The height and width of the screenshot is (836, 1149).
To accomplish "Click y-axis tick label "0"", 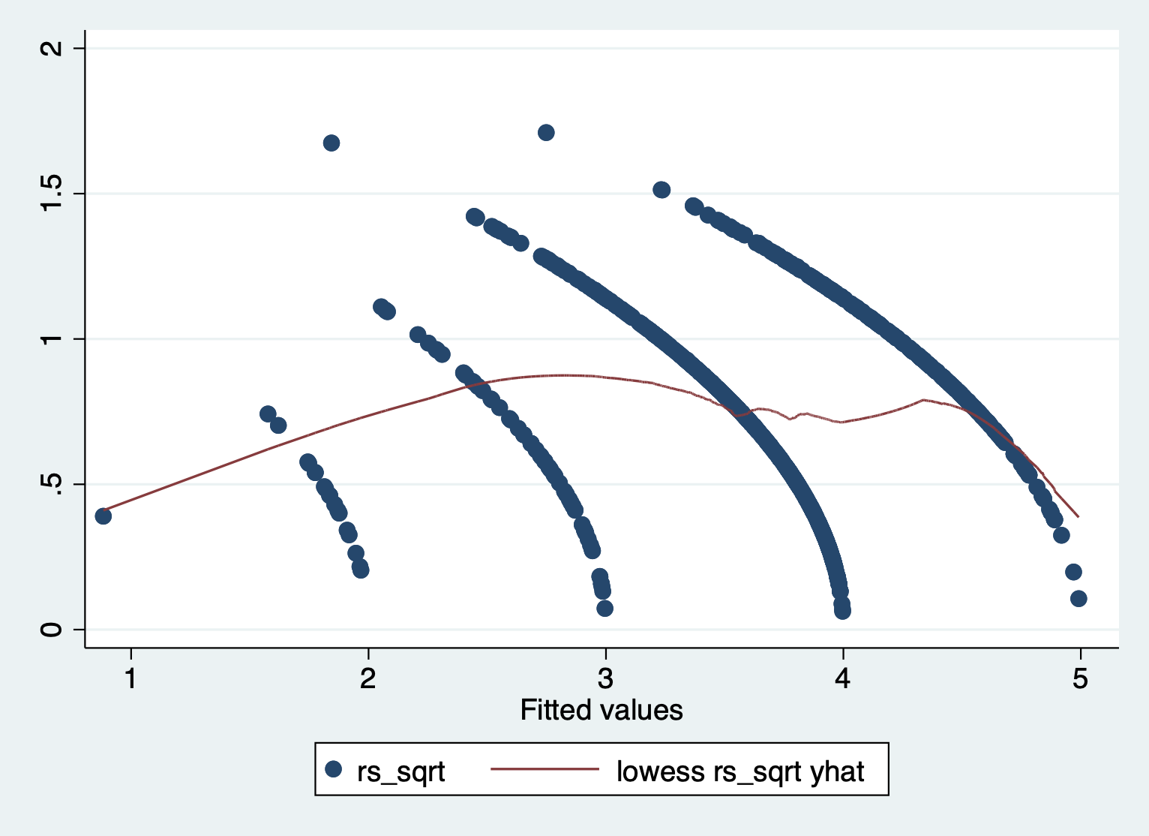I will [x=52, y=629].
